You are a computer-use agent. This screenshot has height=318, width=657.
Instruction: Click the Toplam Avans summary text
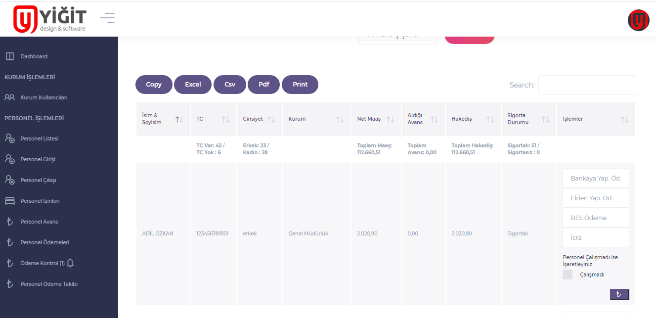point(422,149)
